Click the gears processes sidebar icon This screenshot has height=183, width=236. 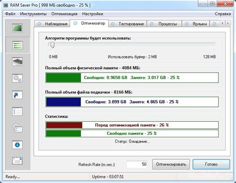point(17,78)
